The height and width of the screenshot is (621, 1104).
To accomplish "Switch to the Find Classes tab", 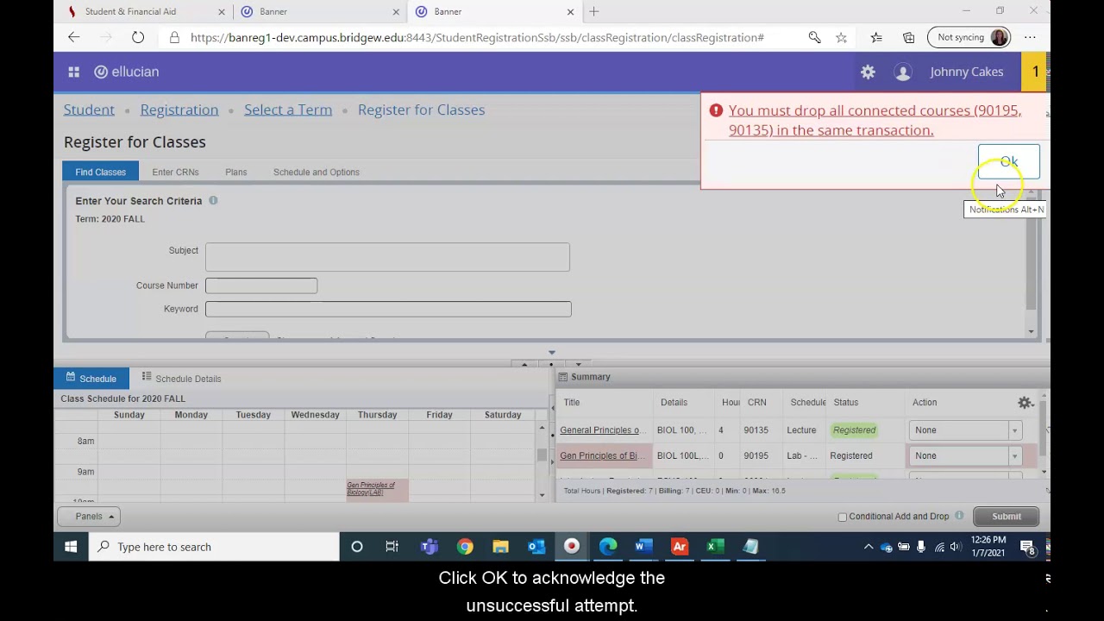I will click(100, 172).
